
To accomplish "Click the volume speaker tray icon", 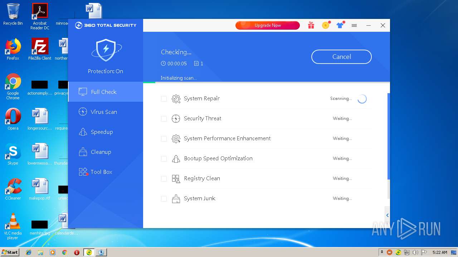I will pos(415,252).
